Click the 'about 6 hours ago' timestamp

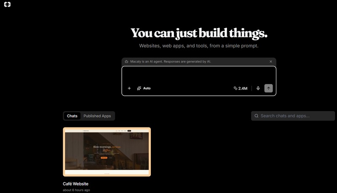point(76,190)
